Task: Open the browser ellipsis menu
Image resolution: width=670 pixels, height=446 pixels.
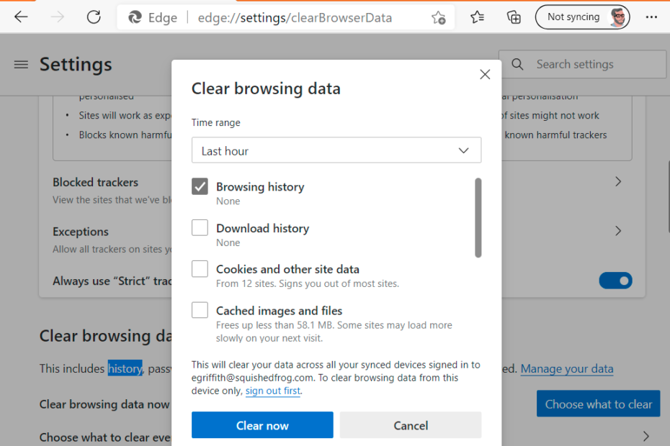Action: click(x=651, y=17)
